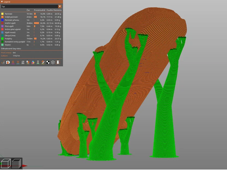Toggle pause prints with the hourglass icon
The width and height of the screenshot is (227, 170).
coord(38,62)
